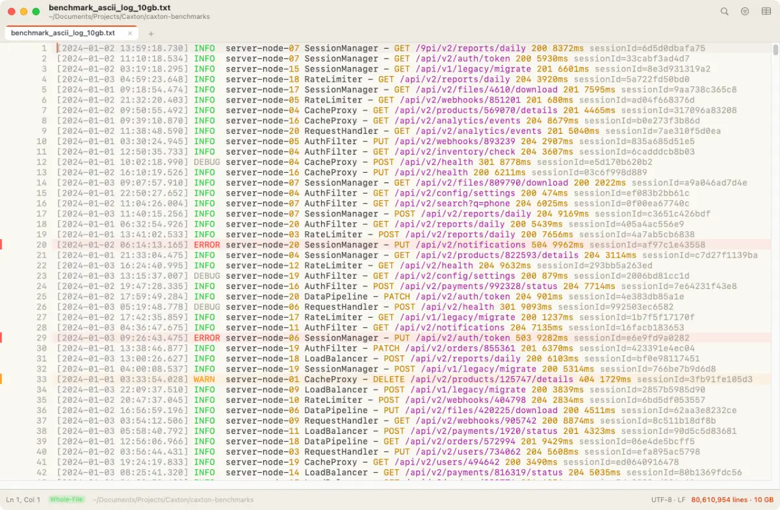Toggle the Whole-File mode badge
Image resolution: width=780 pixels, height=510 pixels.
(67, 500)
